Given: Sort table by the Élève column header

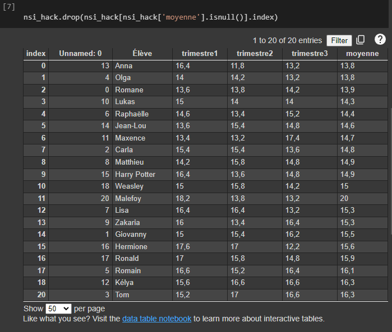Looking at the screenshot, I should coord(142,54).
